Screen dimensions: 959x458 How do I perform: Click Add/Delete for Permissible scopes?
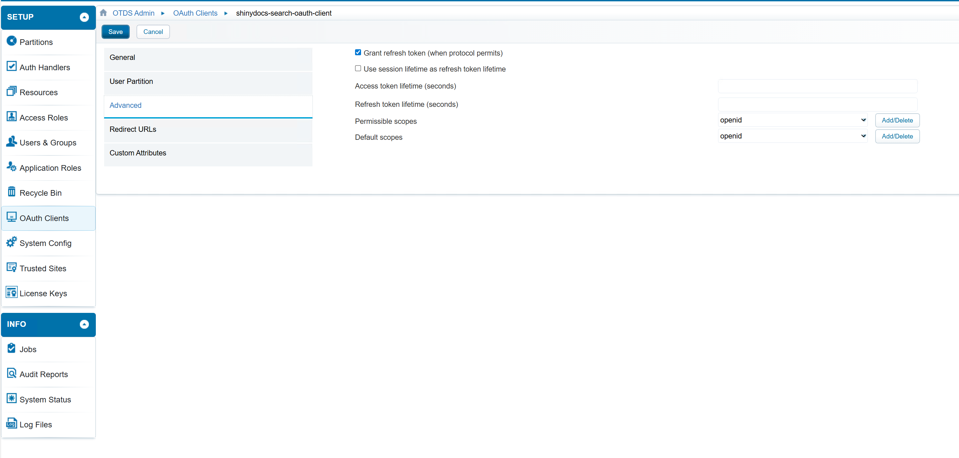pos(897,120)
